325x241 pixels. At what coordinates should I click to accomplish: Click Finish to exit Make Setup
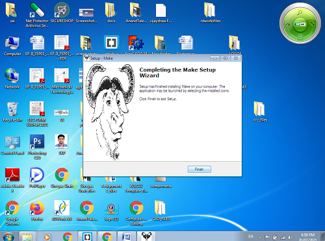point(199,169)
